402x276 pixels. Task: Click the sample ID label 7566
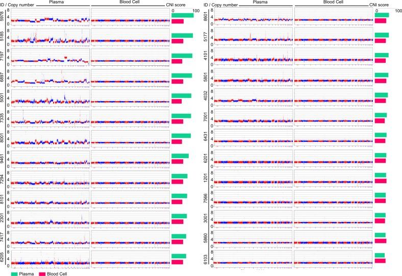pos(206,198)
